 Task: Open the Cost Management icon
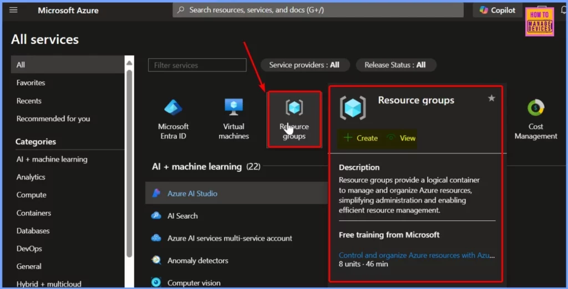[536, 107]
